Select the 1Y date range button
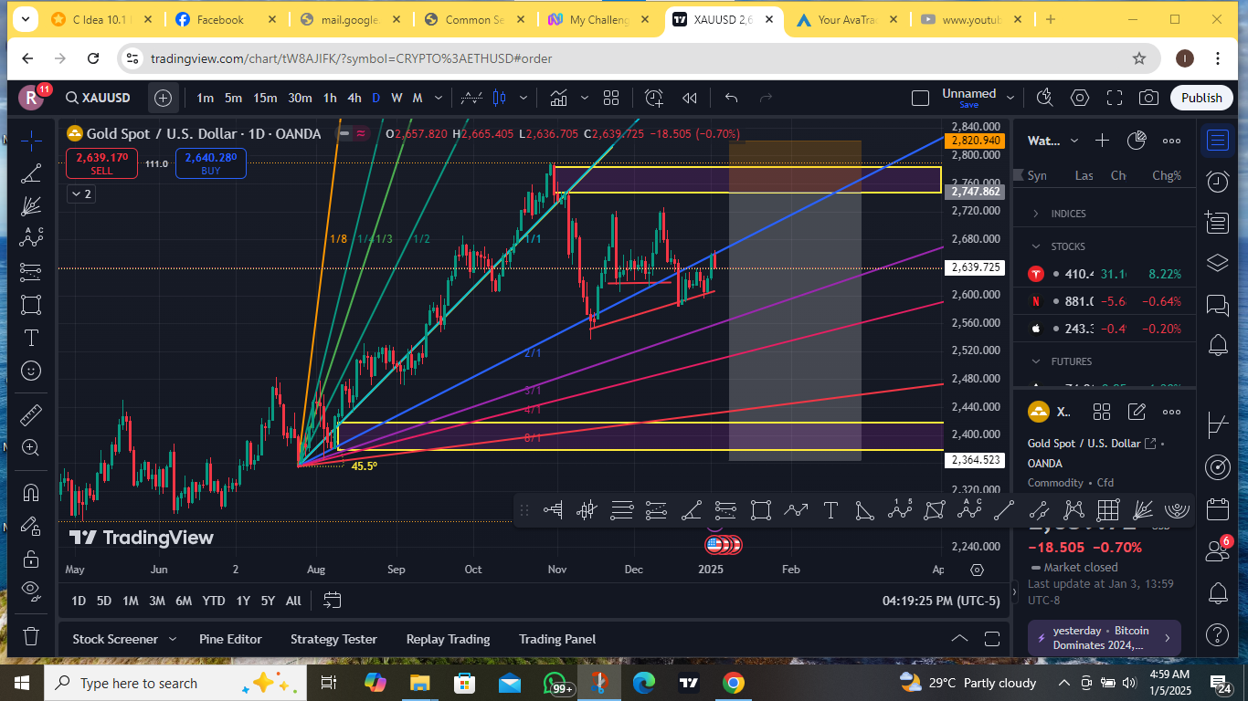This screenshot has width=1248, height=701. pos(243,601)
